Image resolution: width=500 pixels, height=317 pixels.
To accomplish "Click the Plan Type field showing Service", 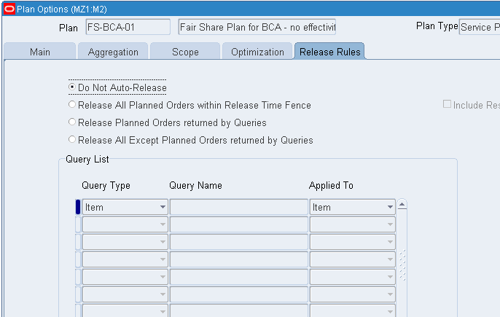I will click(x=480, y=27).
